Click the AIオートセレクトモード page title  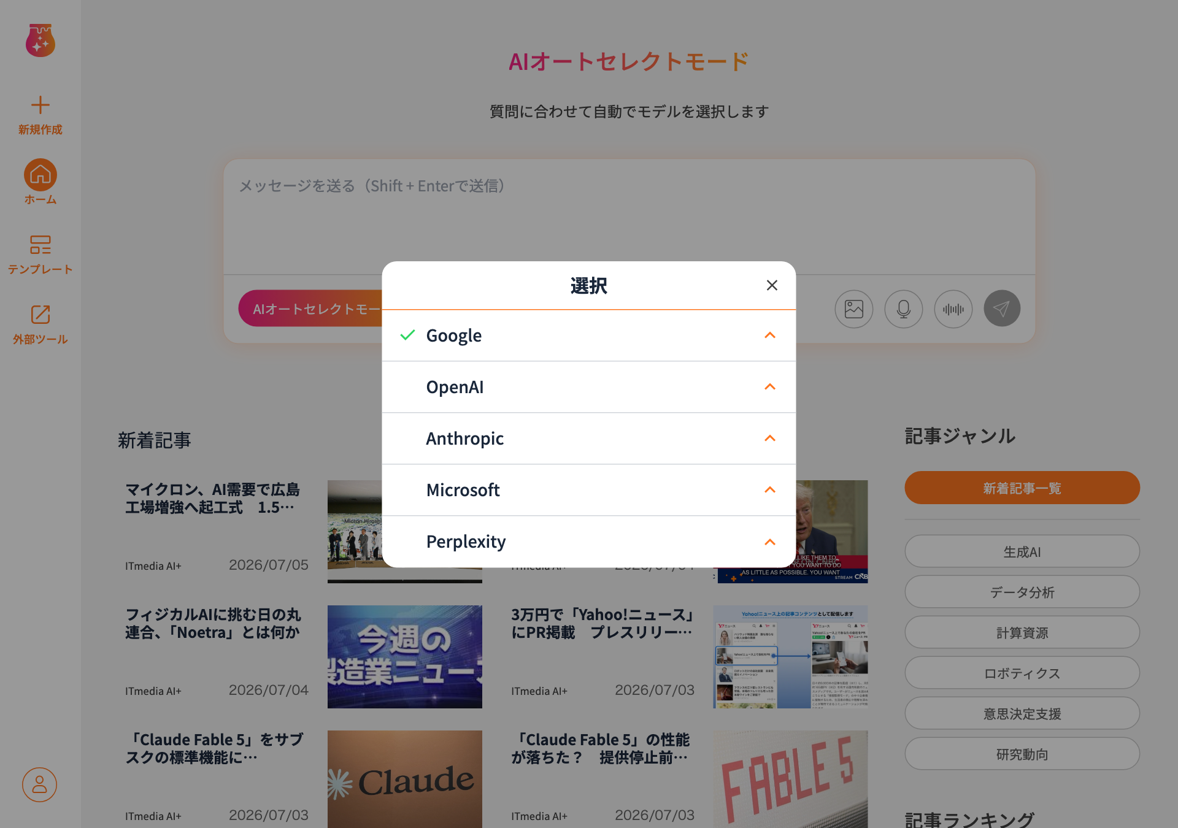tap(629, 61)
